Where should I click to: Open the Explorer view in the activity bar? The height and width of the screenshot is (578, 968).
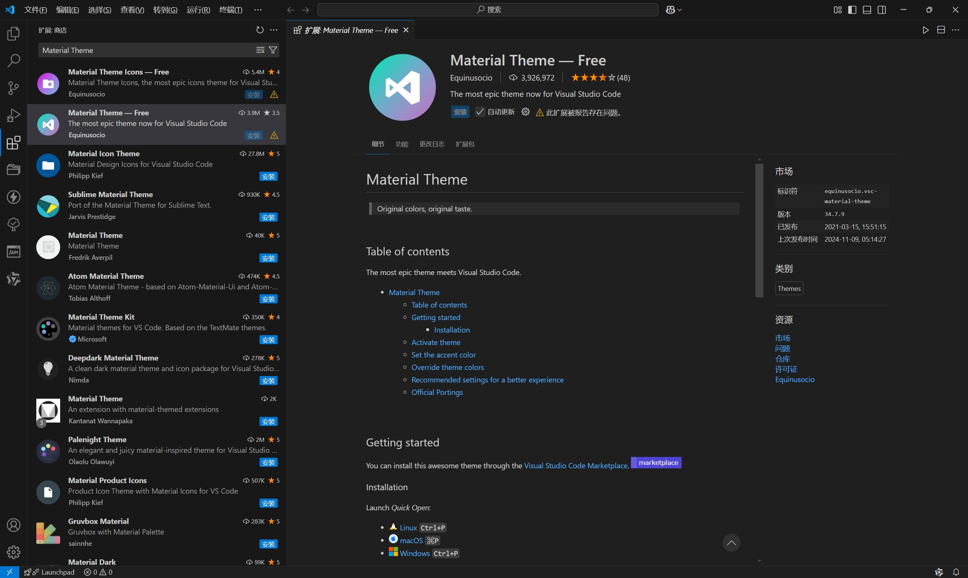click(14, 34)
